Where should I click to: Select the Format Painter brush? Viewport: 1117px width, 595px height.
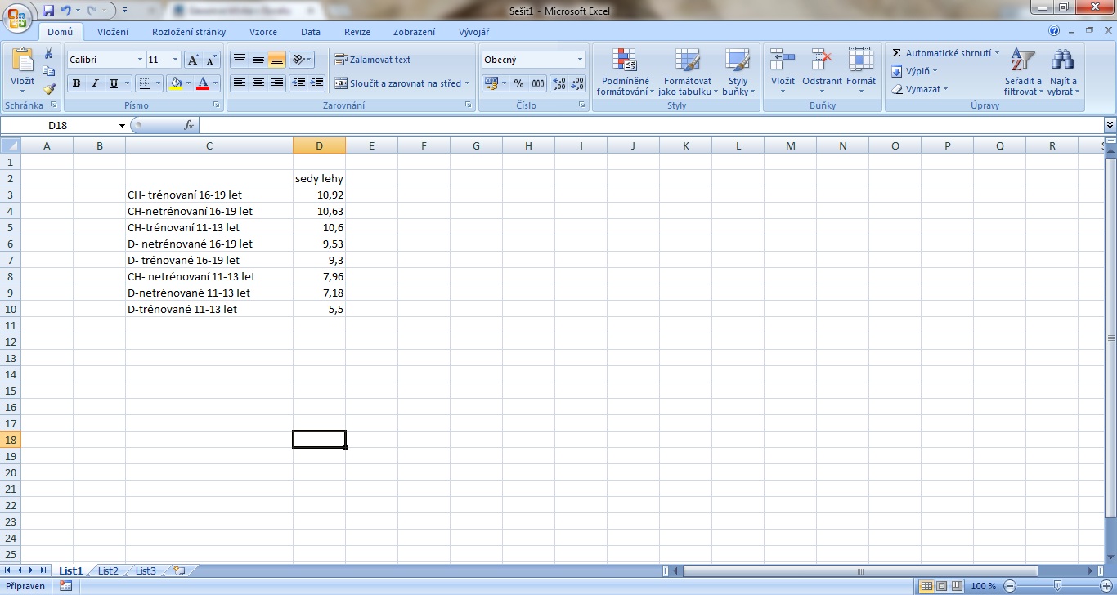[49, 89]
